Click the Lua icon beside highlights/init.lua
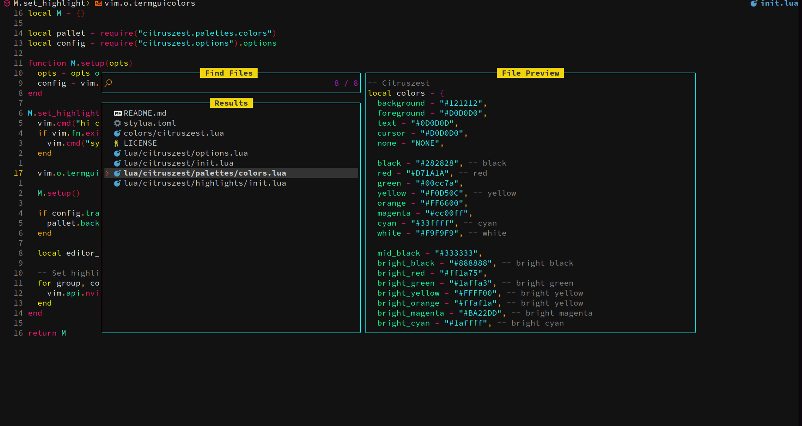Image resolution: width=802 pixels, height=426 pixels. tap(117, 183)
